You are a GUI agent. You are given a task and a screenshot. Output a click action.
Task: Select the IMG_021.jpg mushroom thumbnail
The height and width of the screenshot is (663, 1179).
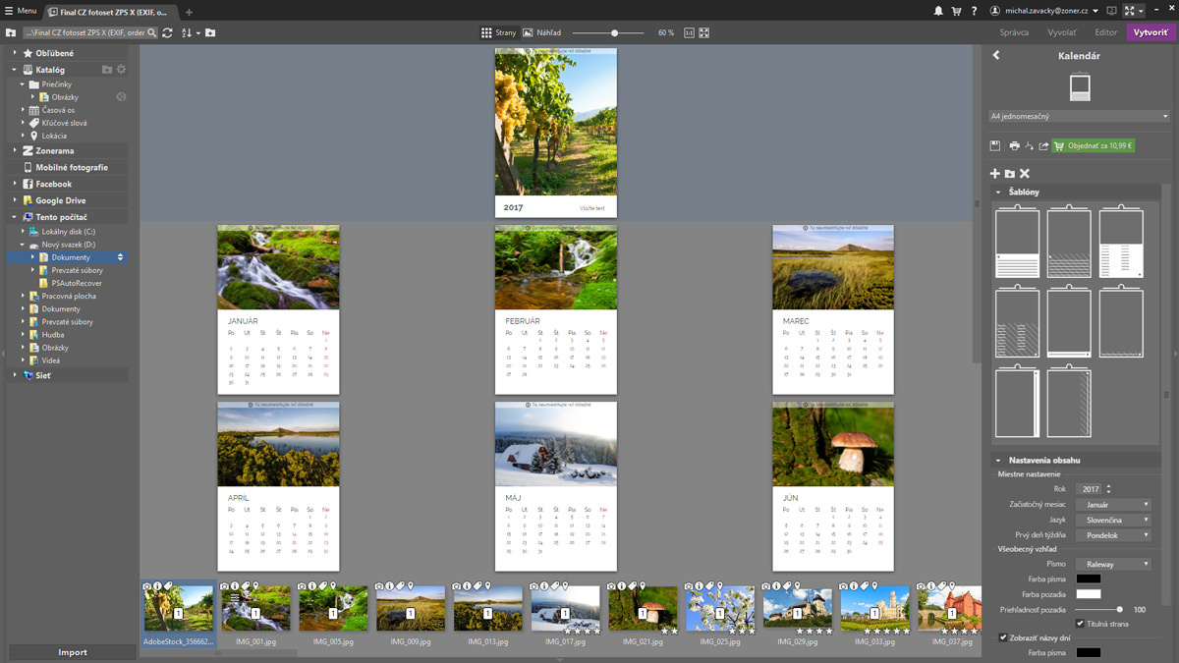pos(643,609)
